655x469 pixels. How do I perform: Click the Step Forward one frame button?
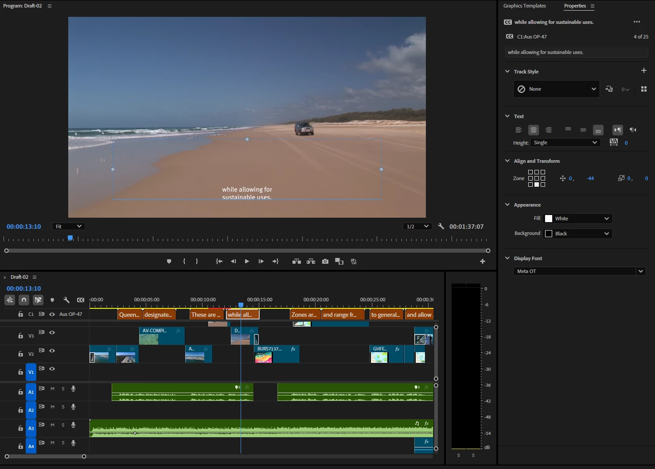(261, 261)
